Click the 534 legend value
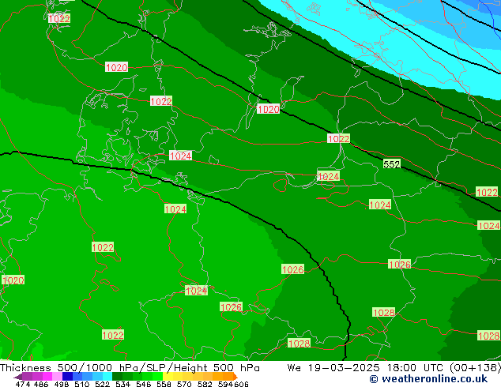 (x=122, y=384)
